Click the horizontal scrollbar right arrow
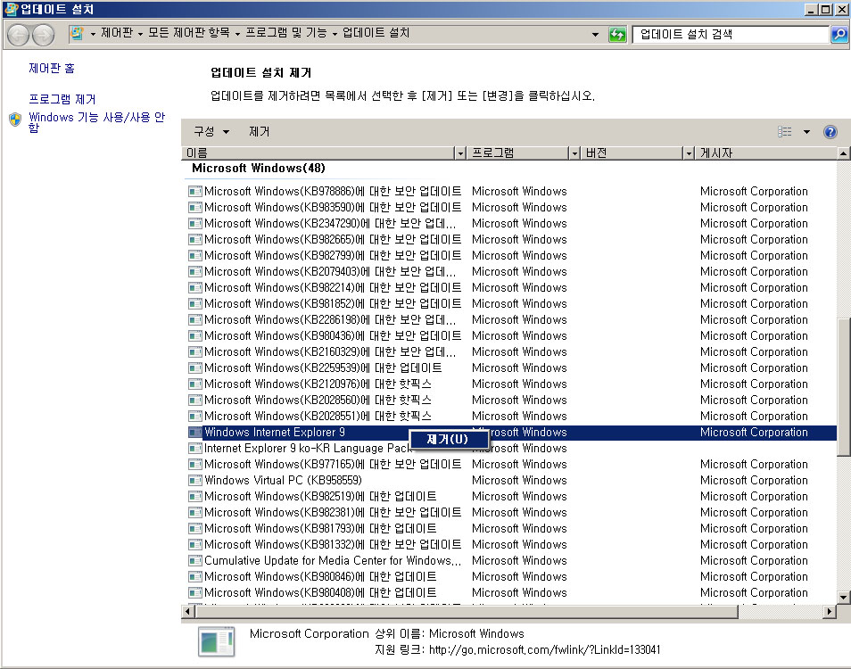This screenshot has height=669, width=851. pyautogui.click(x=829, y=612)
